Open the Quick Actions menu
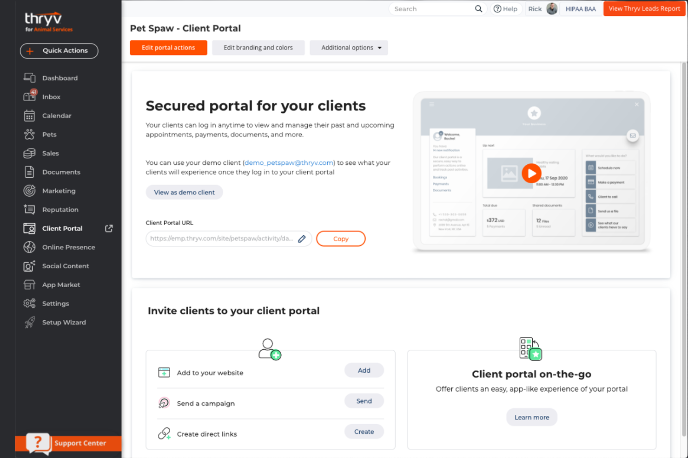This screenshot has width=688, height=458. coord(59,51)
